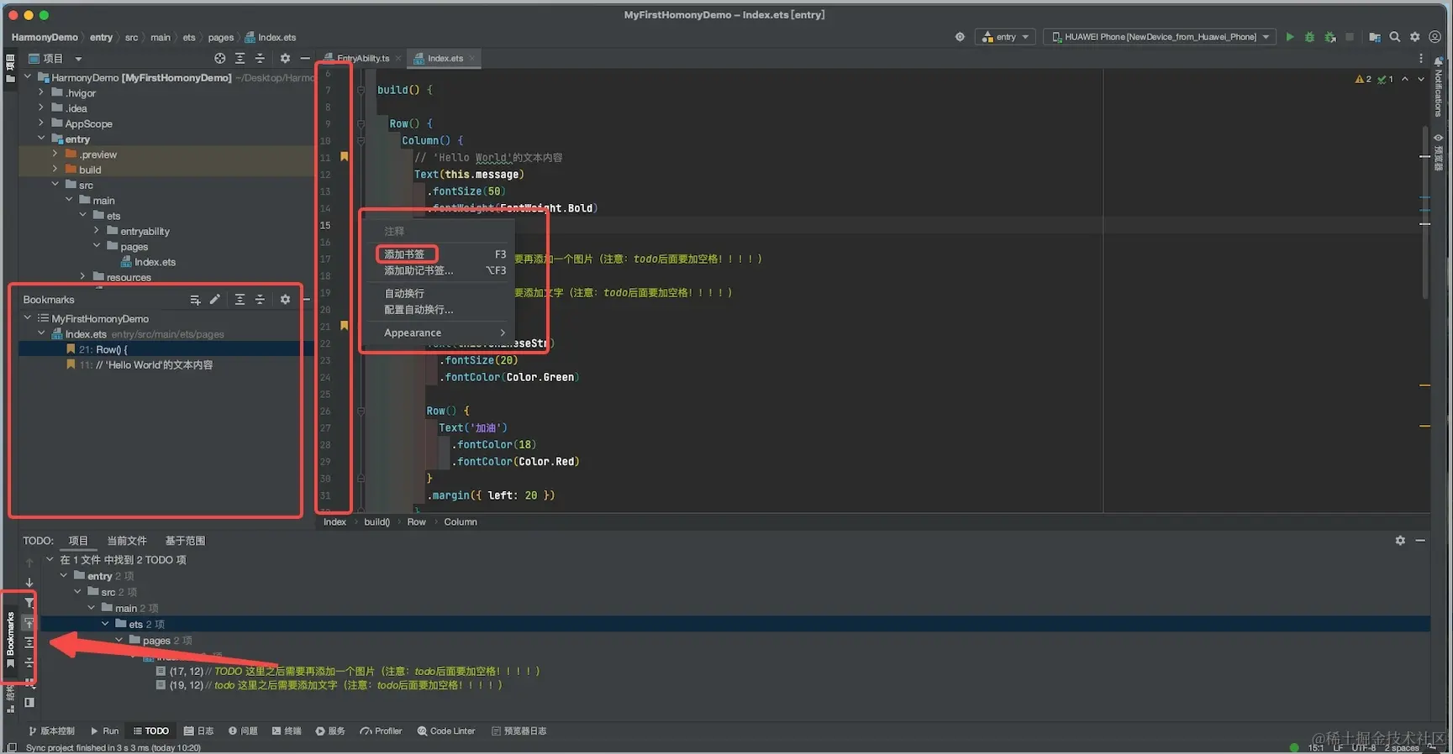
Task: Switch to EntryAbility.ts editor tab
Action: [362, 59]
